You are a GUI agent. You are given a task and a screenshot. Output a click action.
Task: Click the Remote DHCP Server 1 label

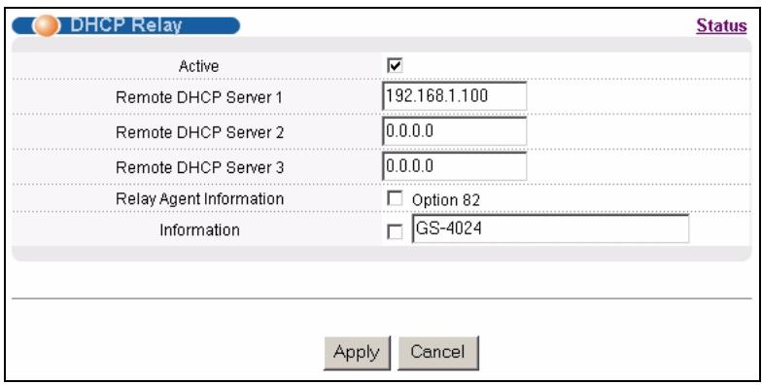199,97
